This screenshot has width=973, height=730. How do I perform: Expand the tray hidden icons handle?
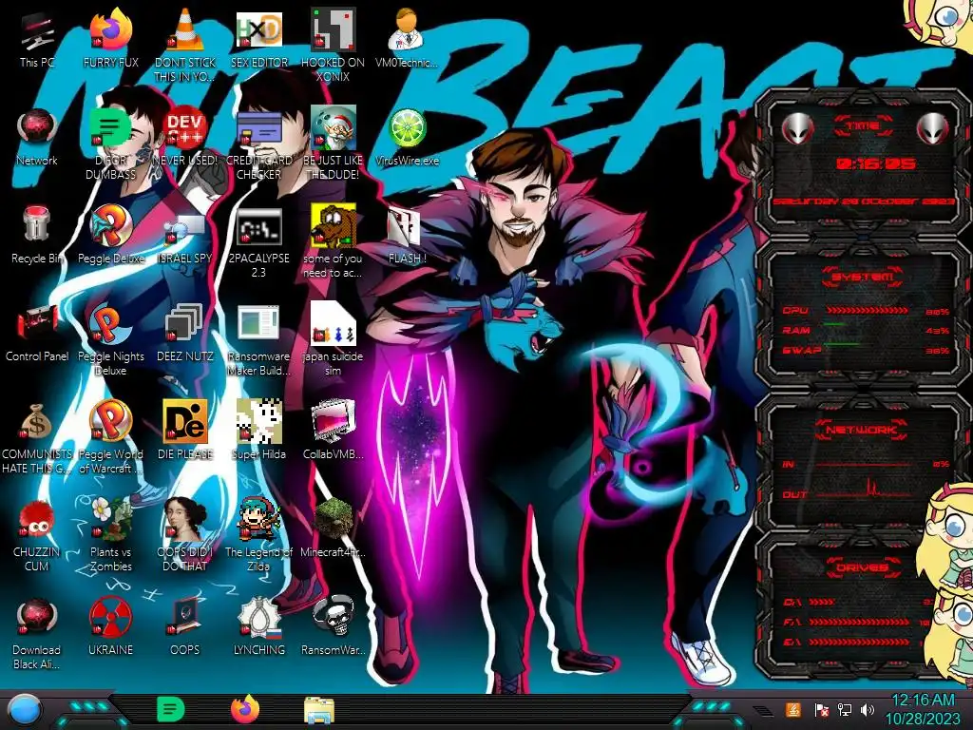[x=762, y=710]
